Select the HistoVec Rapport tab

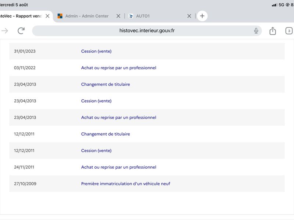point(21,16)
